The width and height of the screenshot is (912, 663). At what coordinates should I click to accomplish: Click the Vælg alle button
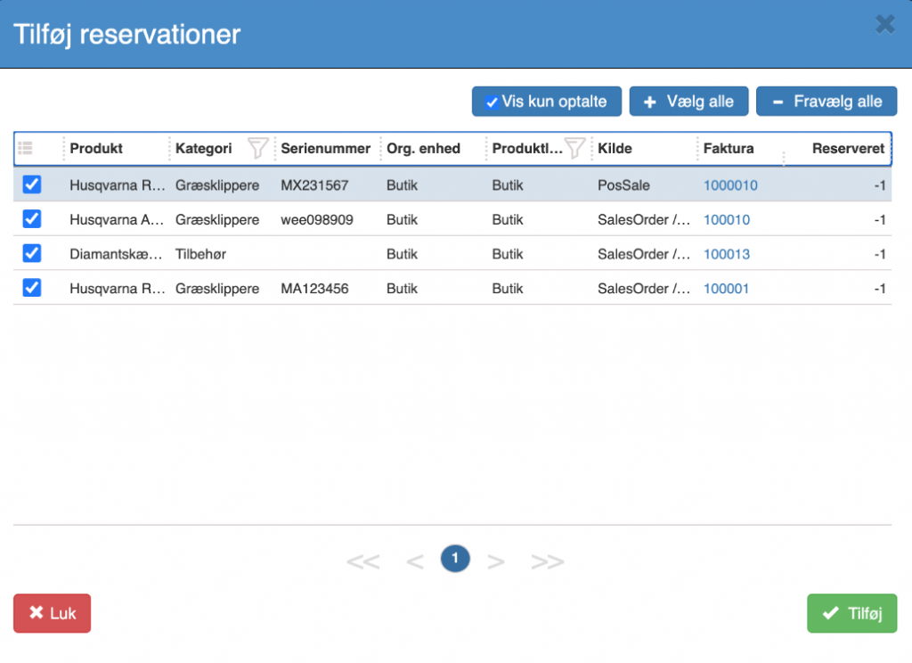(688, 102)
